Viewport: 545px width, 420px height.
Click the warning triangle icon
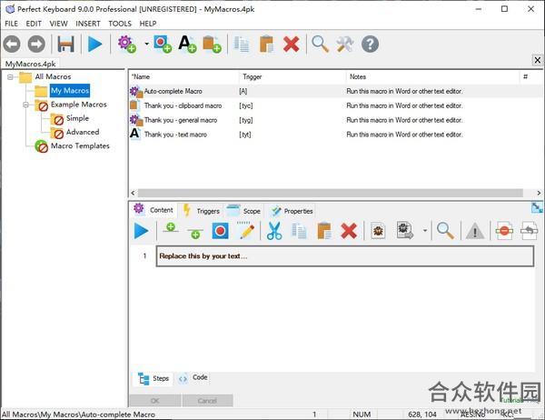point(475,231)
